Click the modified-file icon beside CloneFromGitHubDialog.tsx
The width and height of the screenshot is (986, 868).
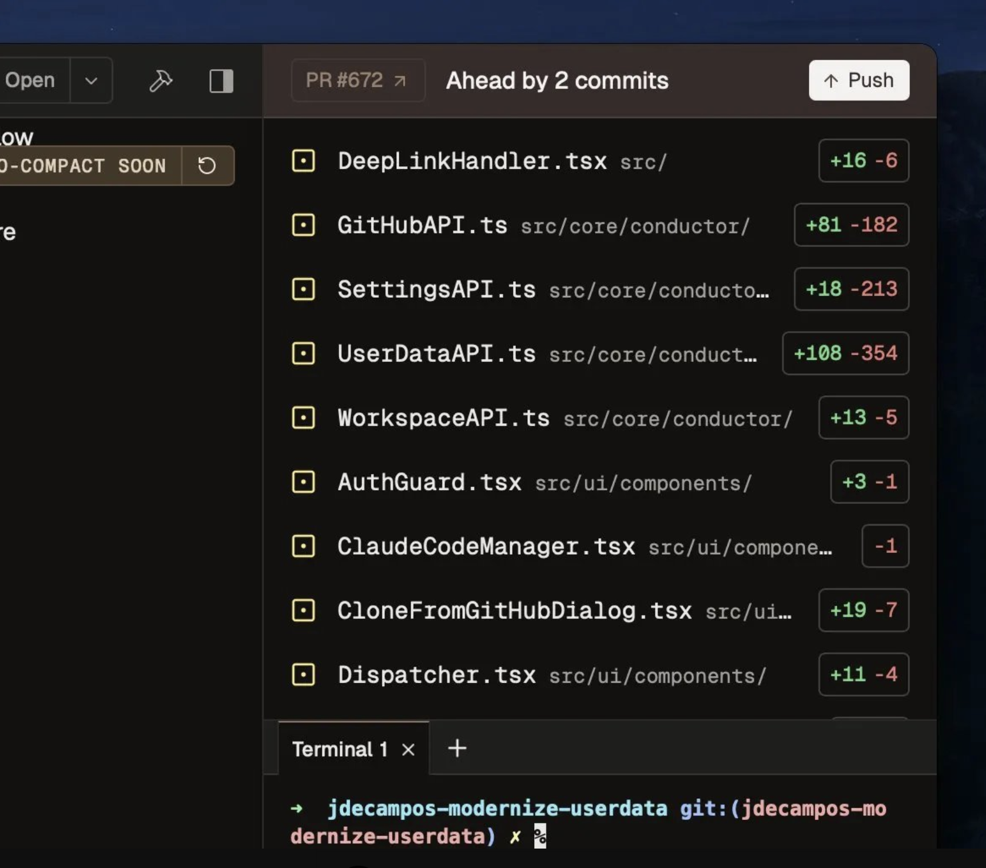coord(304,610)
